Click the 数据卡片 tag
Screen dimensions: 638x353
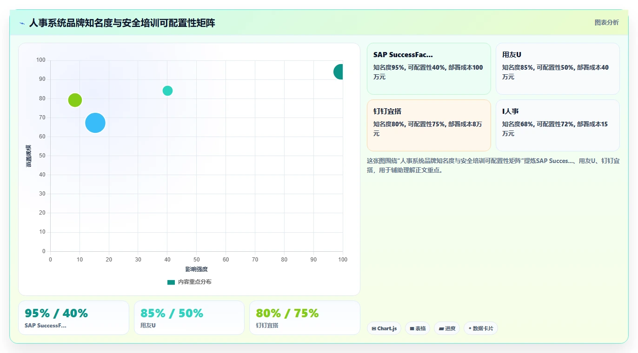[481, 328]
